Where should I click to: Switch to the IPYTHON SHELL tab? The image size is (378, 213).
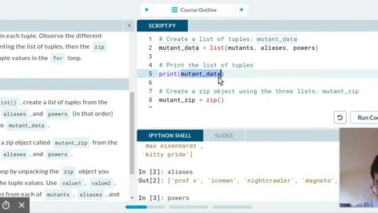click(x=170, y=135)
